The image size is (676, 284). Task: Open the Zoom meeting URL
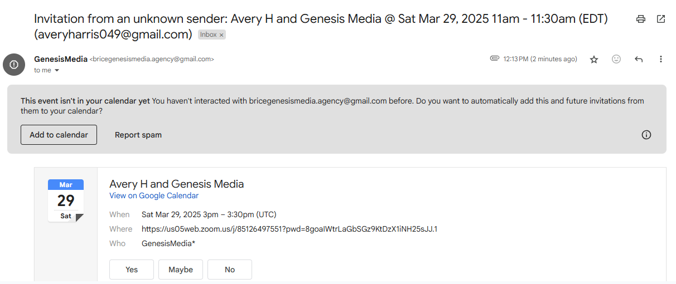coord(289,229)
